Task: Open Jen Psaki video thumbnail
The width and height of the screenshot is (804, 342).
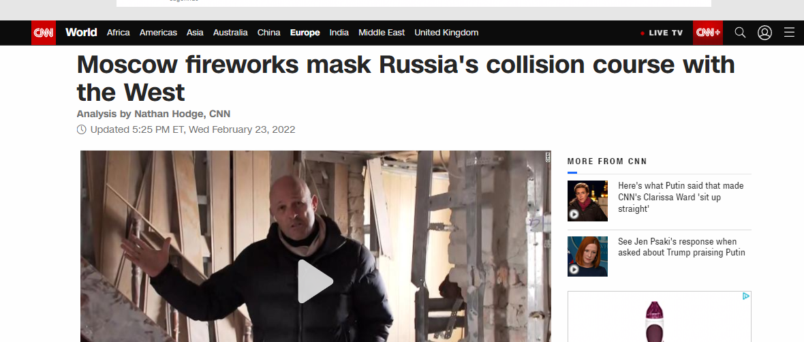Action: click(x=587, y=256)
